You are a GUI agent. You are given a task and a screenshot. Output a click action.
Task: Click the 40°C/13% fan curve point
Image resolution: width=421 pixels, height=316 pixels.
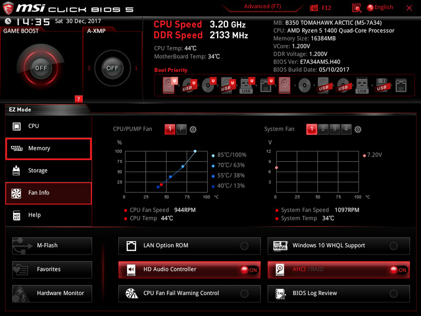(x=158, y=187)
